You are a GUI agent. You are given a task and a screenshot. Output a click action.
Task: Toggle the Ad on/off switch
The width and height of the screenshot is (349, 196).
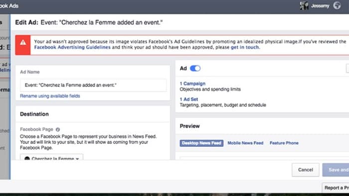195,68
